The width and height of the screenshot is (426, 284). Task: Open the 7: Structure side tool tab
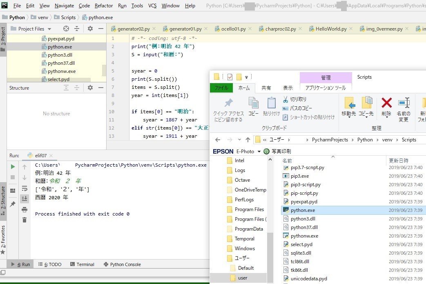coord(3,200)
